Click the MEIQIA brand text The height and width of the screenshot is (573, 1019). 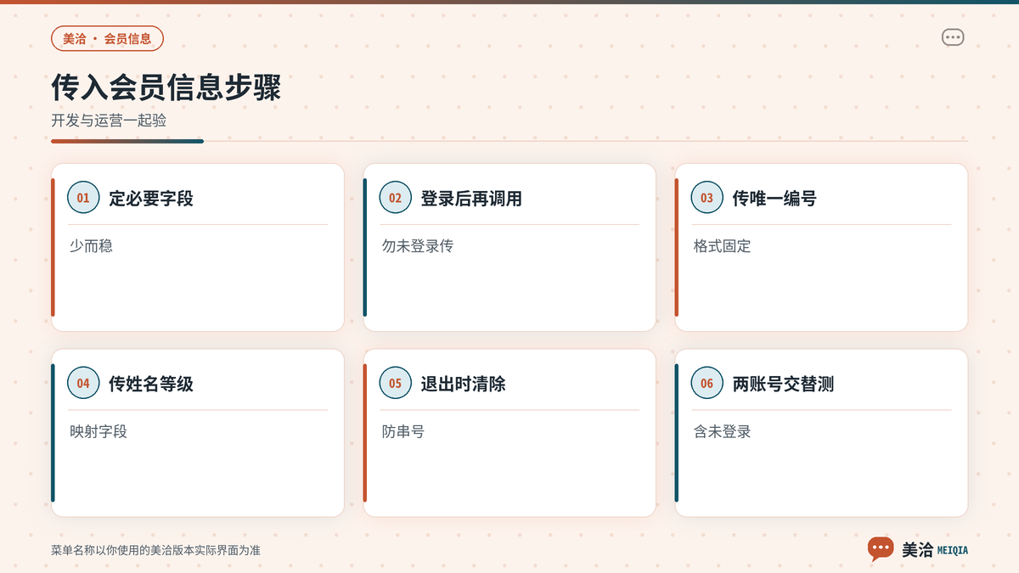coord(952,550)
